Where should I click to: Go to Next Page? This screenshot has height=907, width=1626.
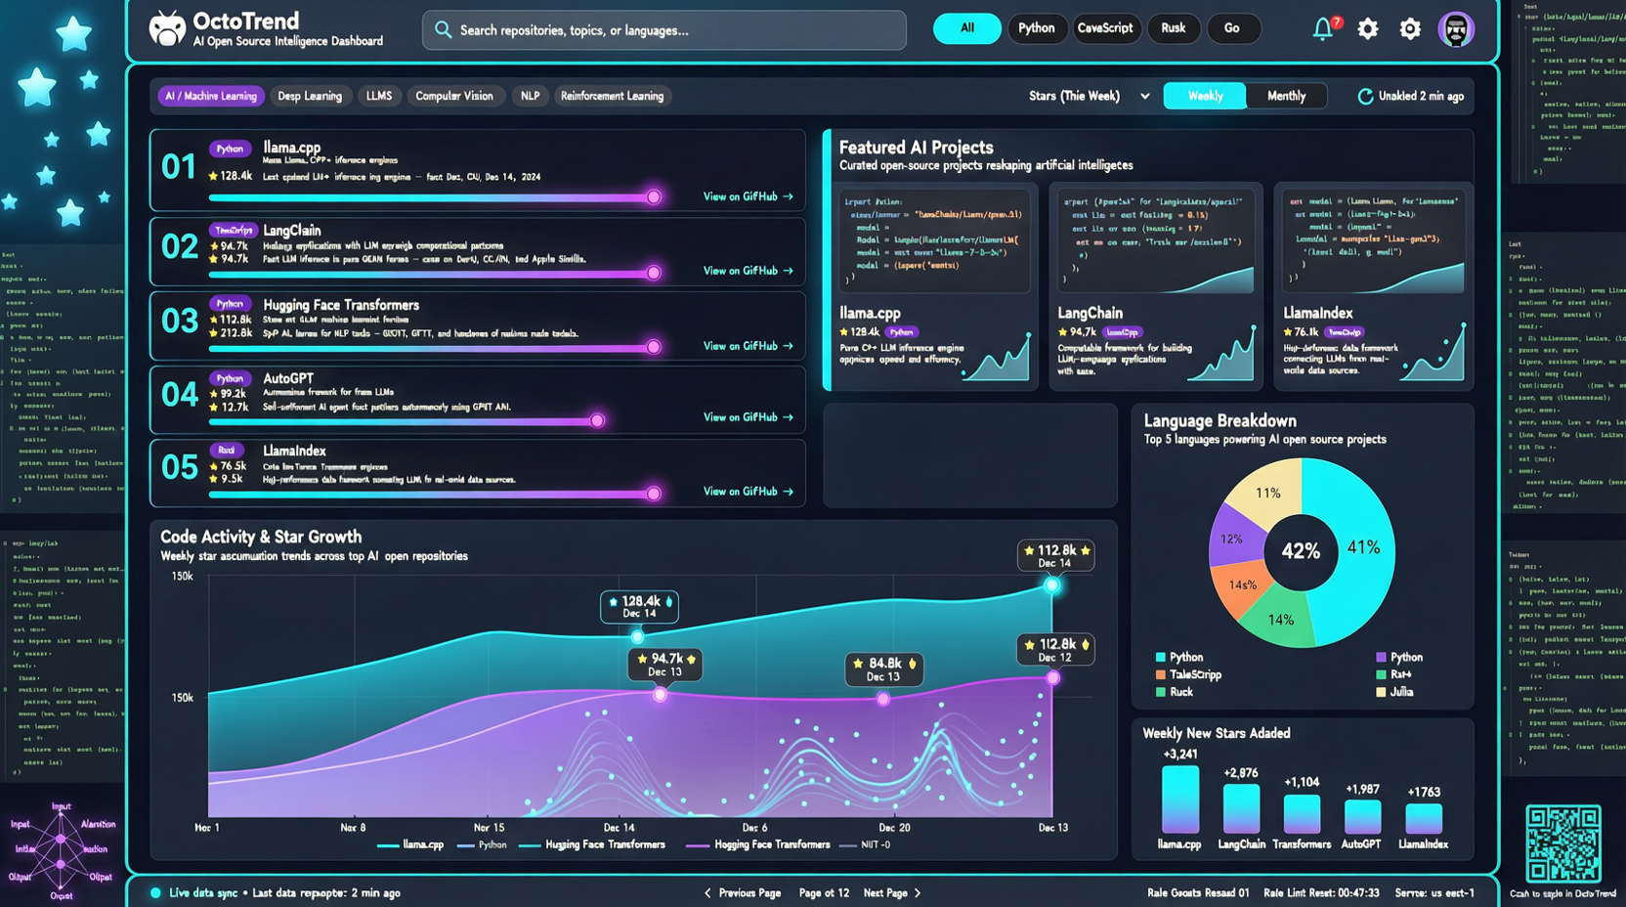[892, 893]
